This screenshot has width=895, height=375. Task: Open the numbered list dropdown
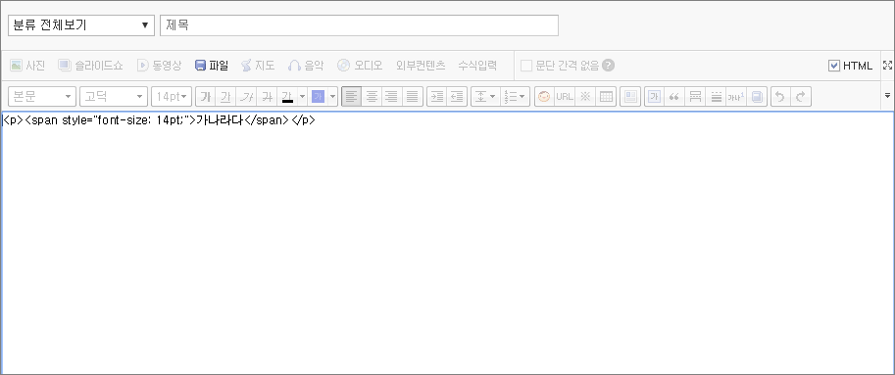[516, 97]
